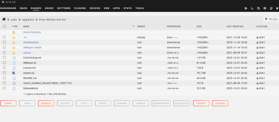Open the Dashboard tab
279x122 pixels.
[8, 8]
